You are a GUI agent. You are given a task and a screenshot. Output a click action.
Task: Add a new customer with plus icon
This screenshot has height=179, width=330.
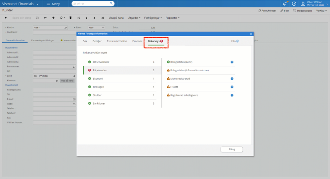pos(53,18)
